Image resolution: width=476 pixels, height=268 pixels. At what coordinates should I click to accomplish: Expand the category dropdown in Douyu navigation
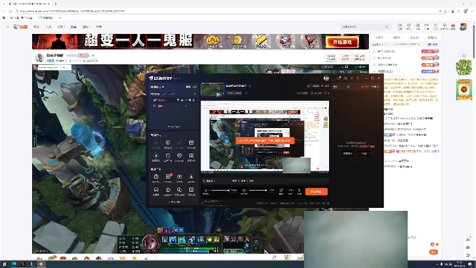tap(61, 27)
